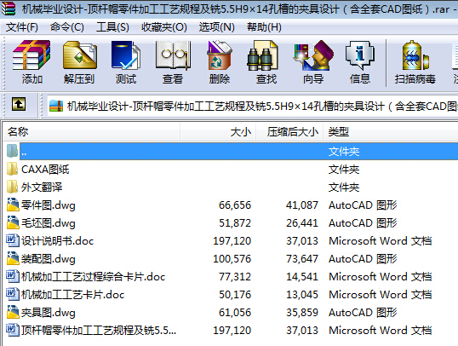The image size is (458, 346).
Task: Click the 设计说明书.doc Word icon
Action: pyautogui.click(x=13, y=240)
